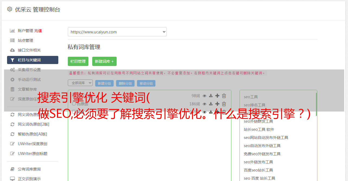The image size is (348, 181).
Task: Click the green 栏目管理 button
Action: tap(78, 61)
